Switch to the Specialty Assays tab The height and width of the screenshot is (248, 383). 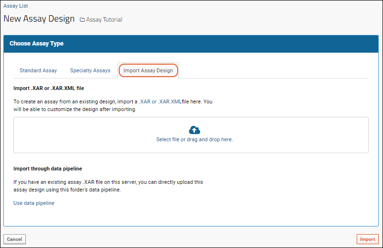(90, 70)
